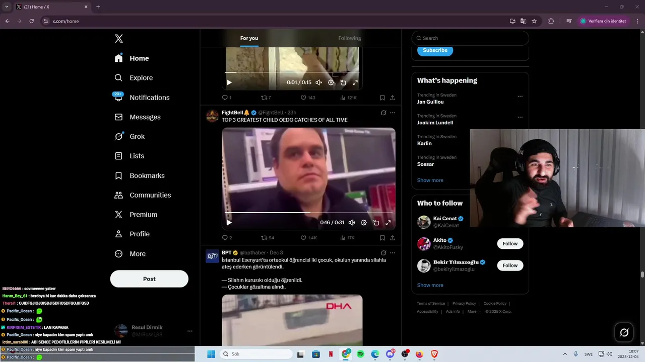Viewport: 645px width, 362px height.
Task: Open Premium in the sidebar
Action: [x=137, y=215]
